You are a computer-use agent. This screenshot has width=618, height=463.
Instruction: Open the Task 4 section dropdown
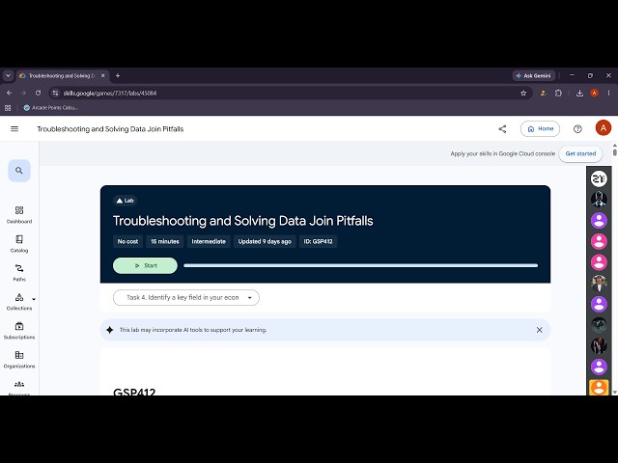pos(186,298)
